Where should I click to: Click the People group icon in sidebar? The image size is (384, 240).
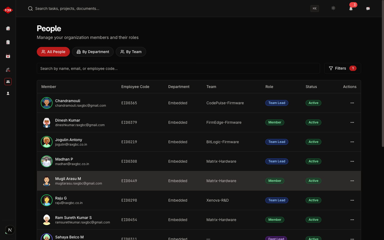8,82
